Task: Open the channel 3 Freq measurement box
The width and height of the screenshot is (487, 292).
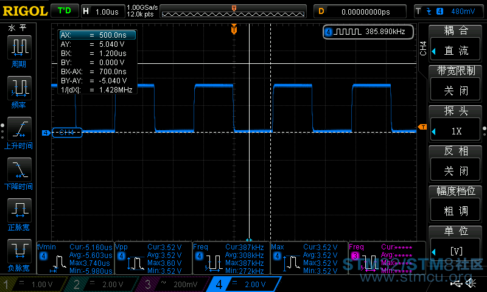Action: [387, 258]
